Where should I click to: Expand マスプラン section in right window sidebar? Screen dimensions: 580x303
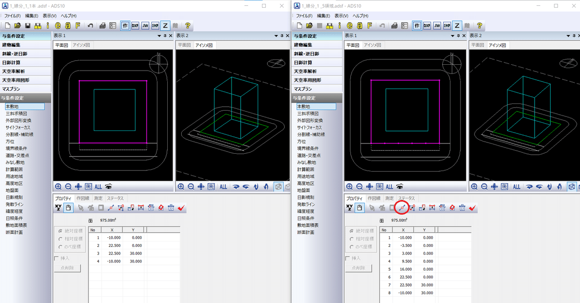pos(317,89)
